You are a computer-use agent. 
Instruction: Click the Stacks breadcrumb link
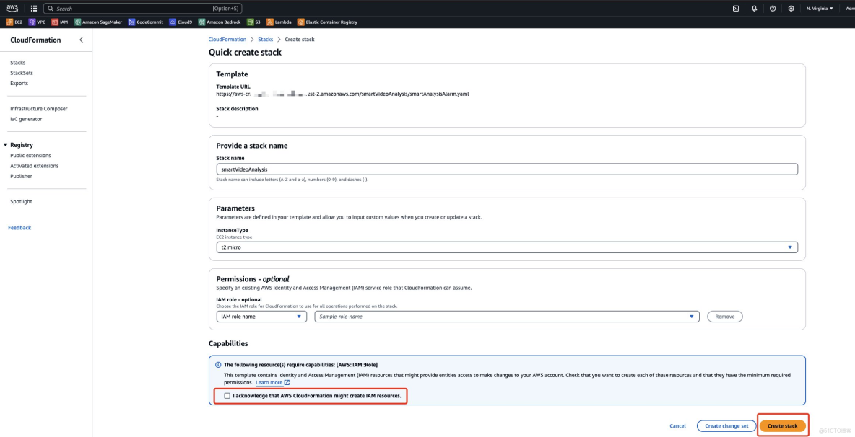(266, 40)
